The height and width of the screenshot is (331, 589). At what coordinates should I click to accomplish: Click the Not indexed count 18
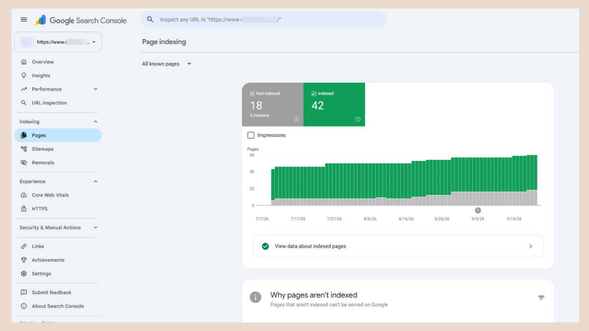pos(256,105)
